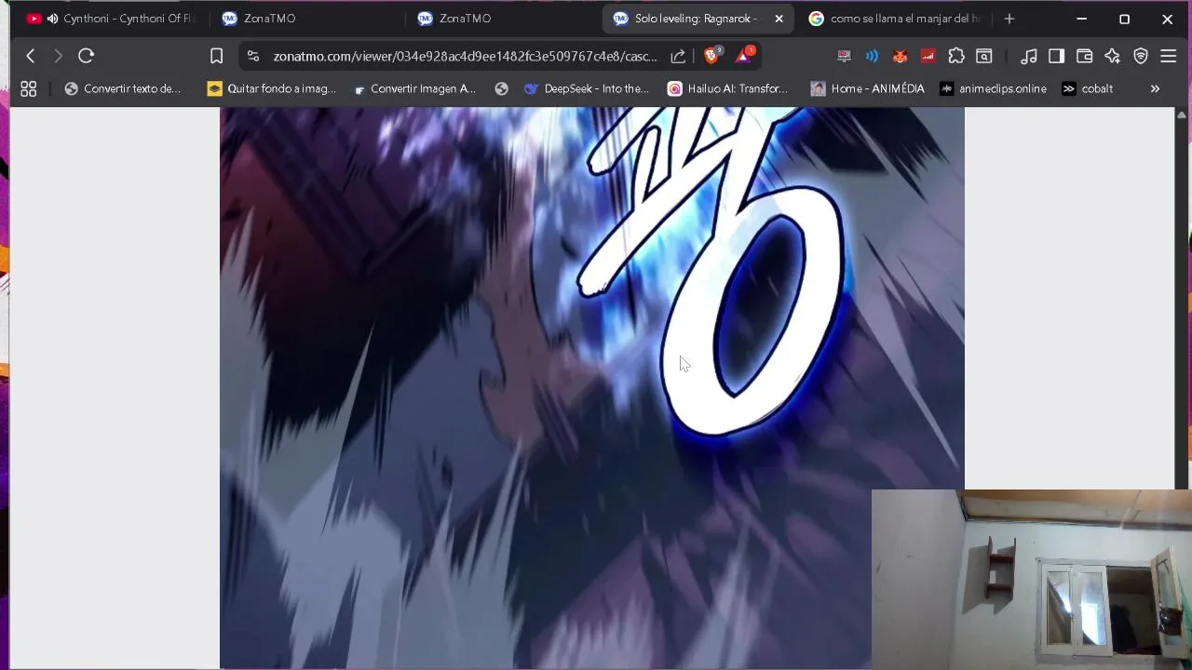Image resolution: width=1192 pixels, height=670 pixels.
Task: Open the Quitar fondo a imag... bookmark
Action: pyautogui.click(x=272, y=88)
